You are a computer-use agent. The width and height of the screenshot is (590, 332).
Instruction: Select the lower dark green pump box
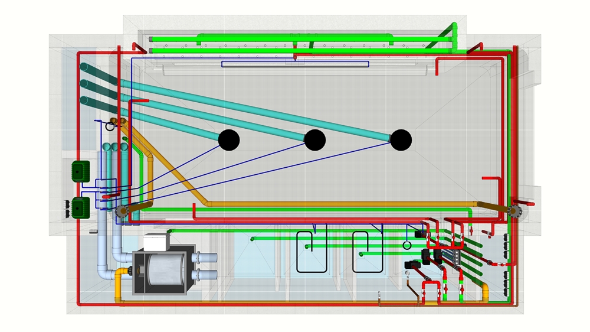pos(80,207)
